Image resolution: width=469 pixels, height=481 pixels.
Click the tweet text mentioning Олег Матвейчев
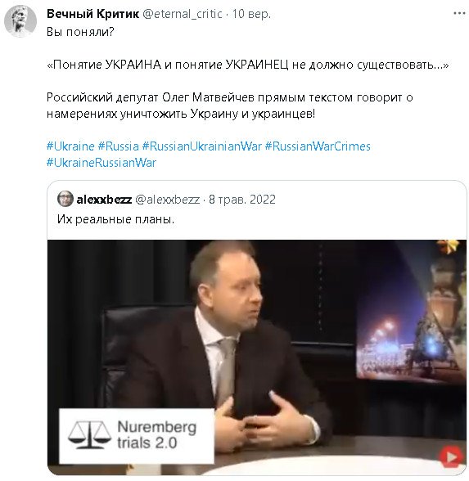pos(229,106)
